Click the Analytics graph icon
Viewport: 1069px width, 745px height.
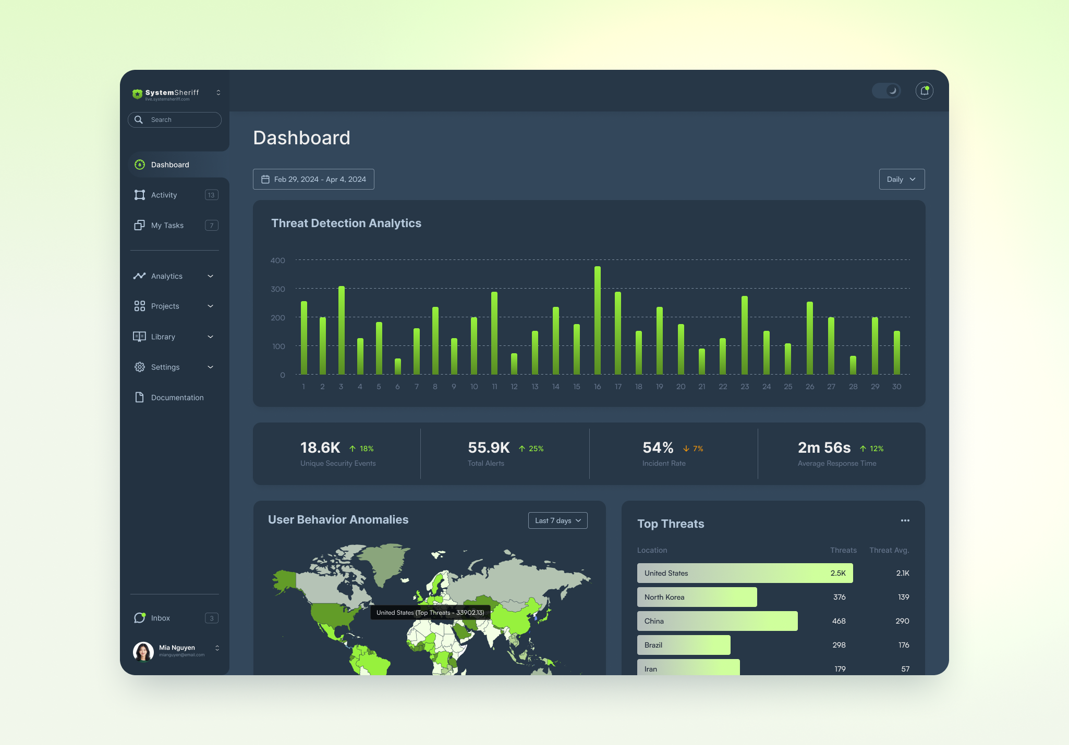(138, 276)
